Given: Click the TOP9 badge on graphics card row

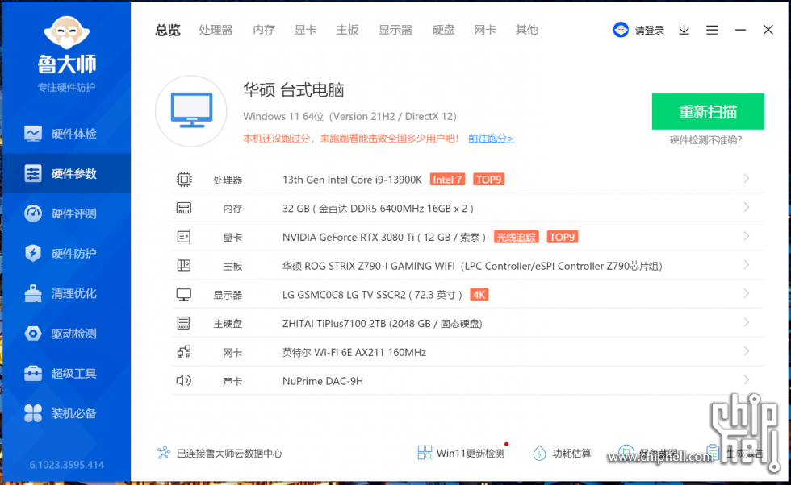Looking at the screenshot, I should [563, 237].
